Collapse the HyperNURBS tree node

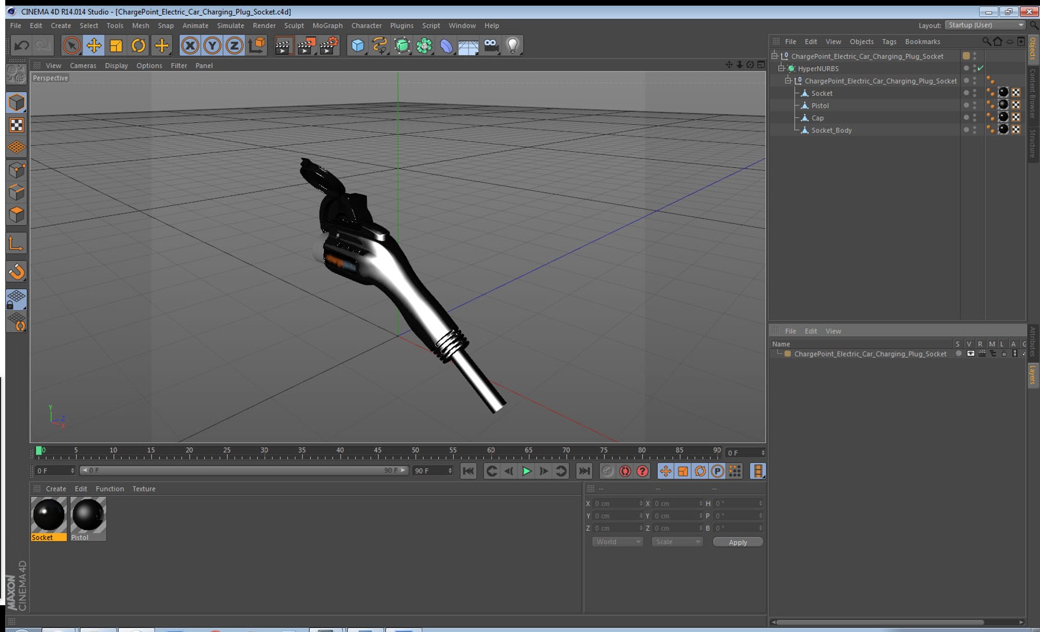tap(781, 68)
